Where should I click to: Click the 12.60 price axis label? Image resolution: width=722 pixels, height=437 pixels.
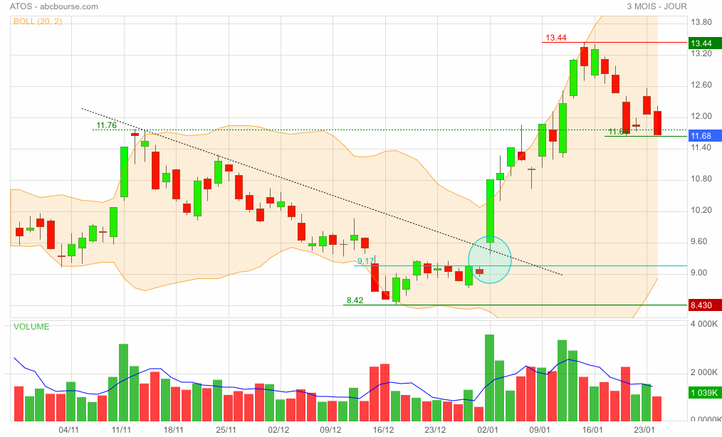(x=701, y=85)
